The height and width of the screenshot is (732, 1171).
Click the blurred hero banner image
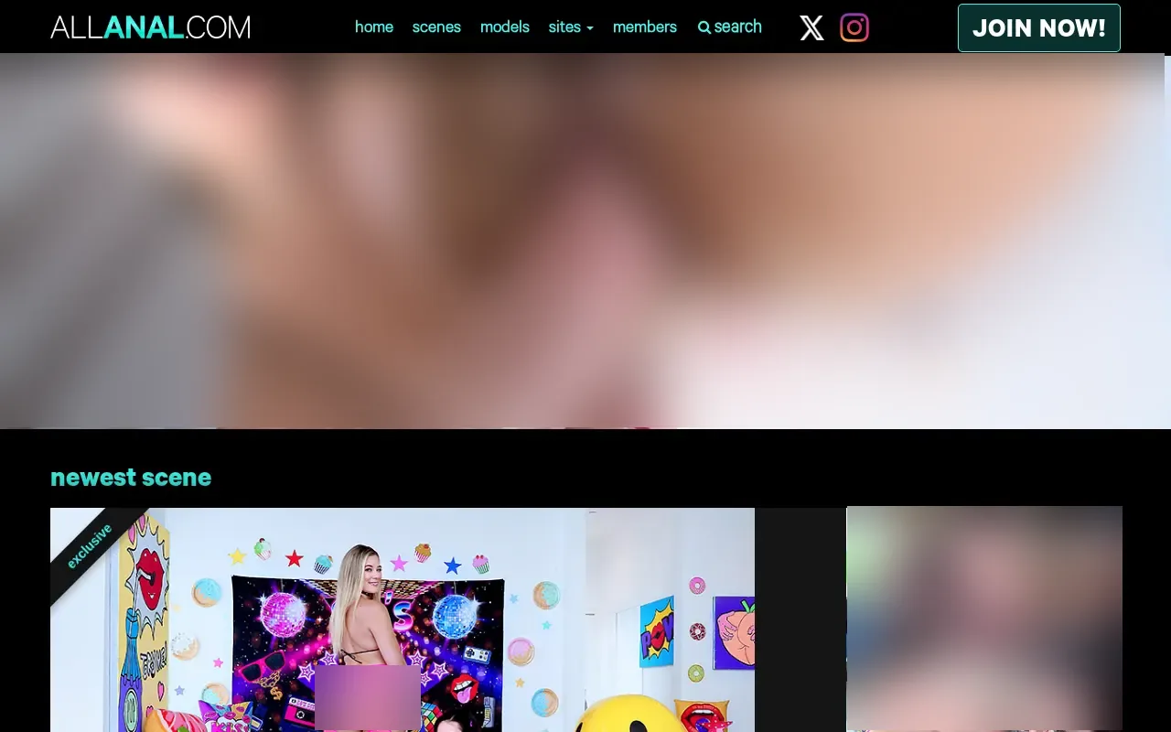pyautogui.click(x=585, y=241)
